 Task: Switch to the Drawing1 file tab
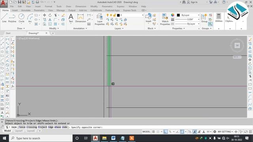pyautogui.click(x=34, y=33)
